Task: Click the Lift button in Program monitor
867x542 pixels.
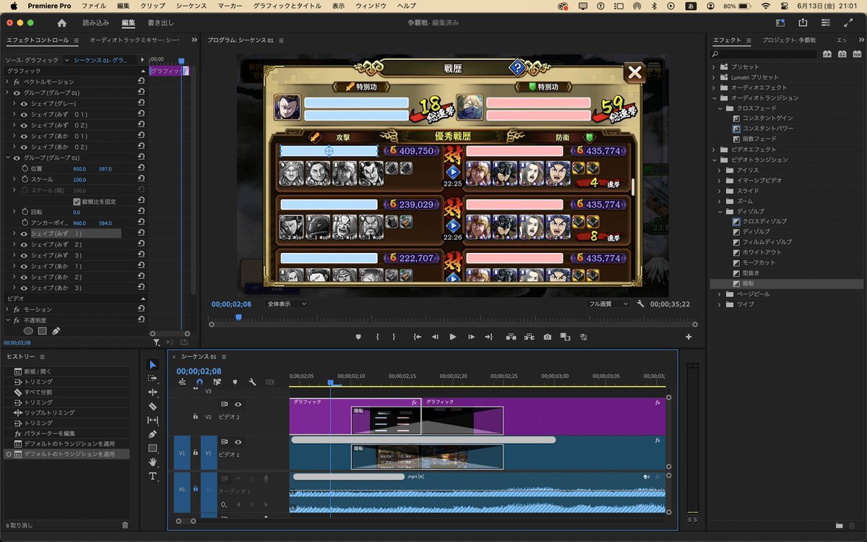Action: (511, 337)
